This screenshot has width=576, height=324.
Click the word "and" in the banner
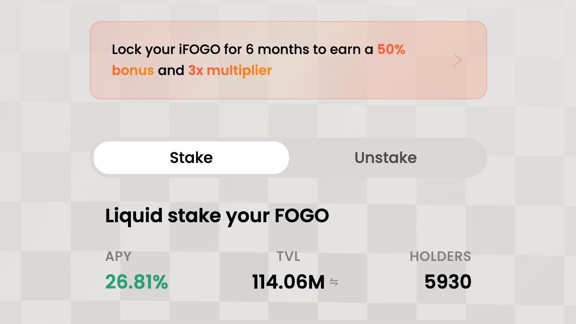point(171,70)
